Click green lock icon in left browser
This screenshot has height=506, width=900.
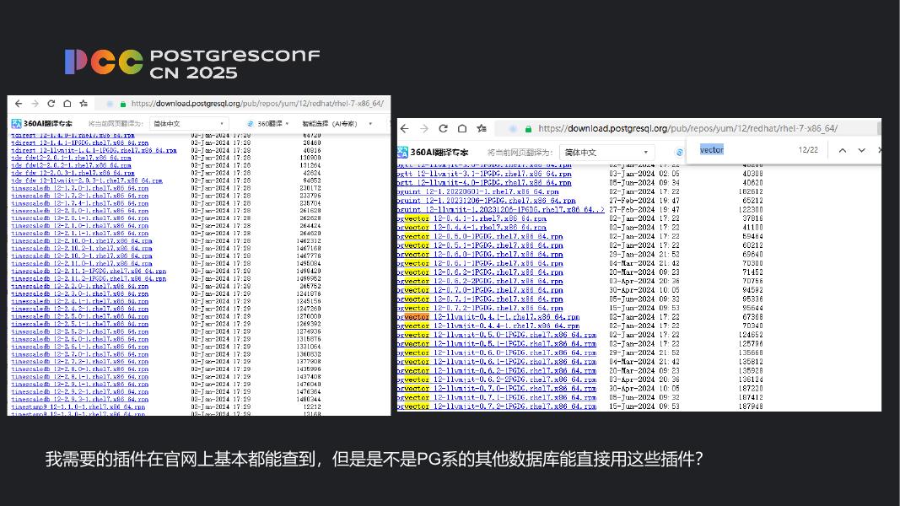123,104
